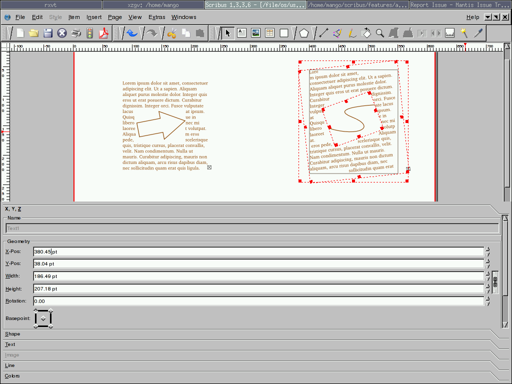Click the X-Pos input field
Viewport: 512px width, 384px height.
pos(258,251)
